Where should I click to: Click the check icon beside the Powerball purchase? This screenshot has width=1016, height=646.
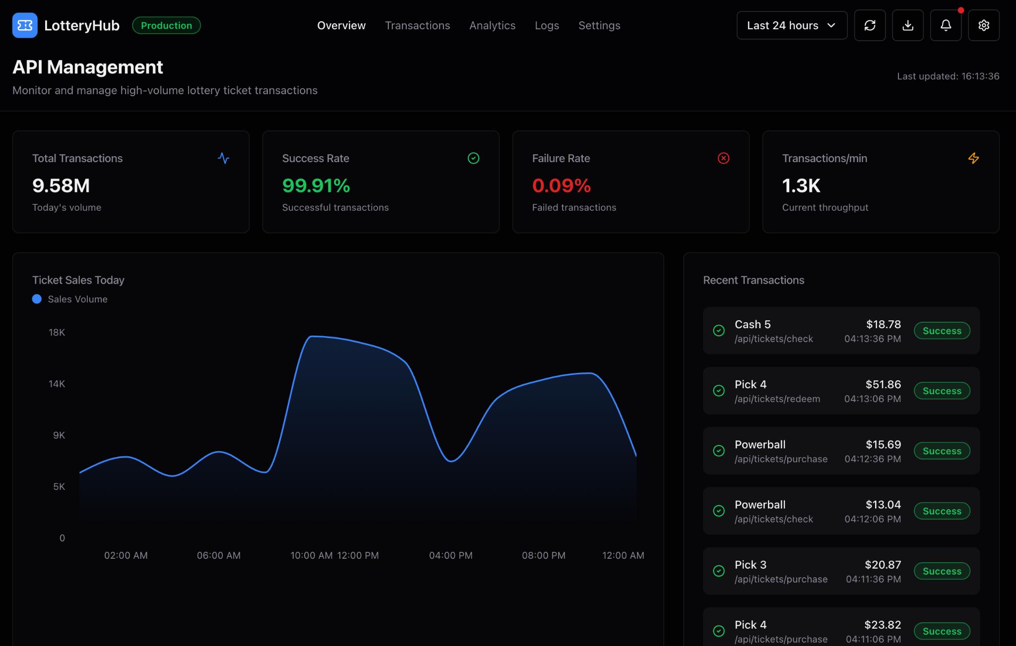719,451
